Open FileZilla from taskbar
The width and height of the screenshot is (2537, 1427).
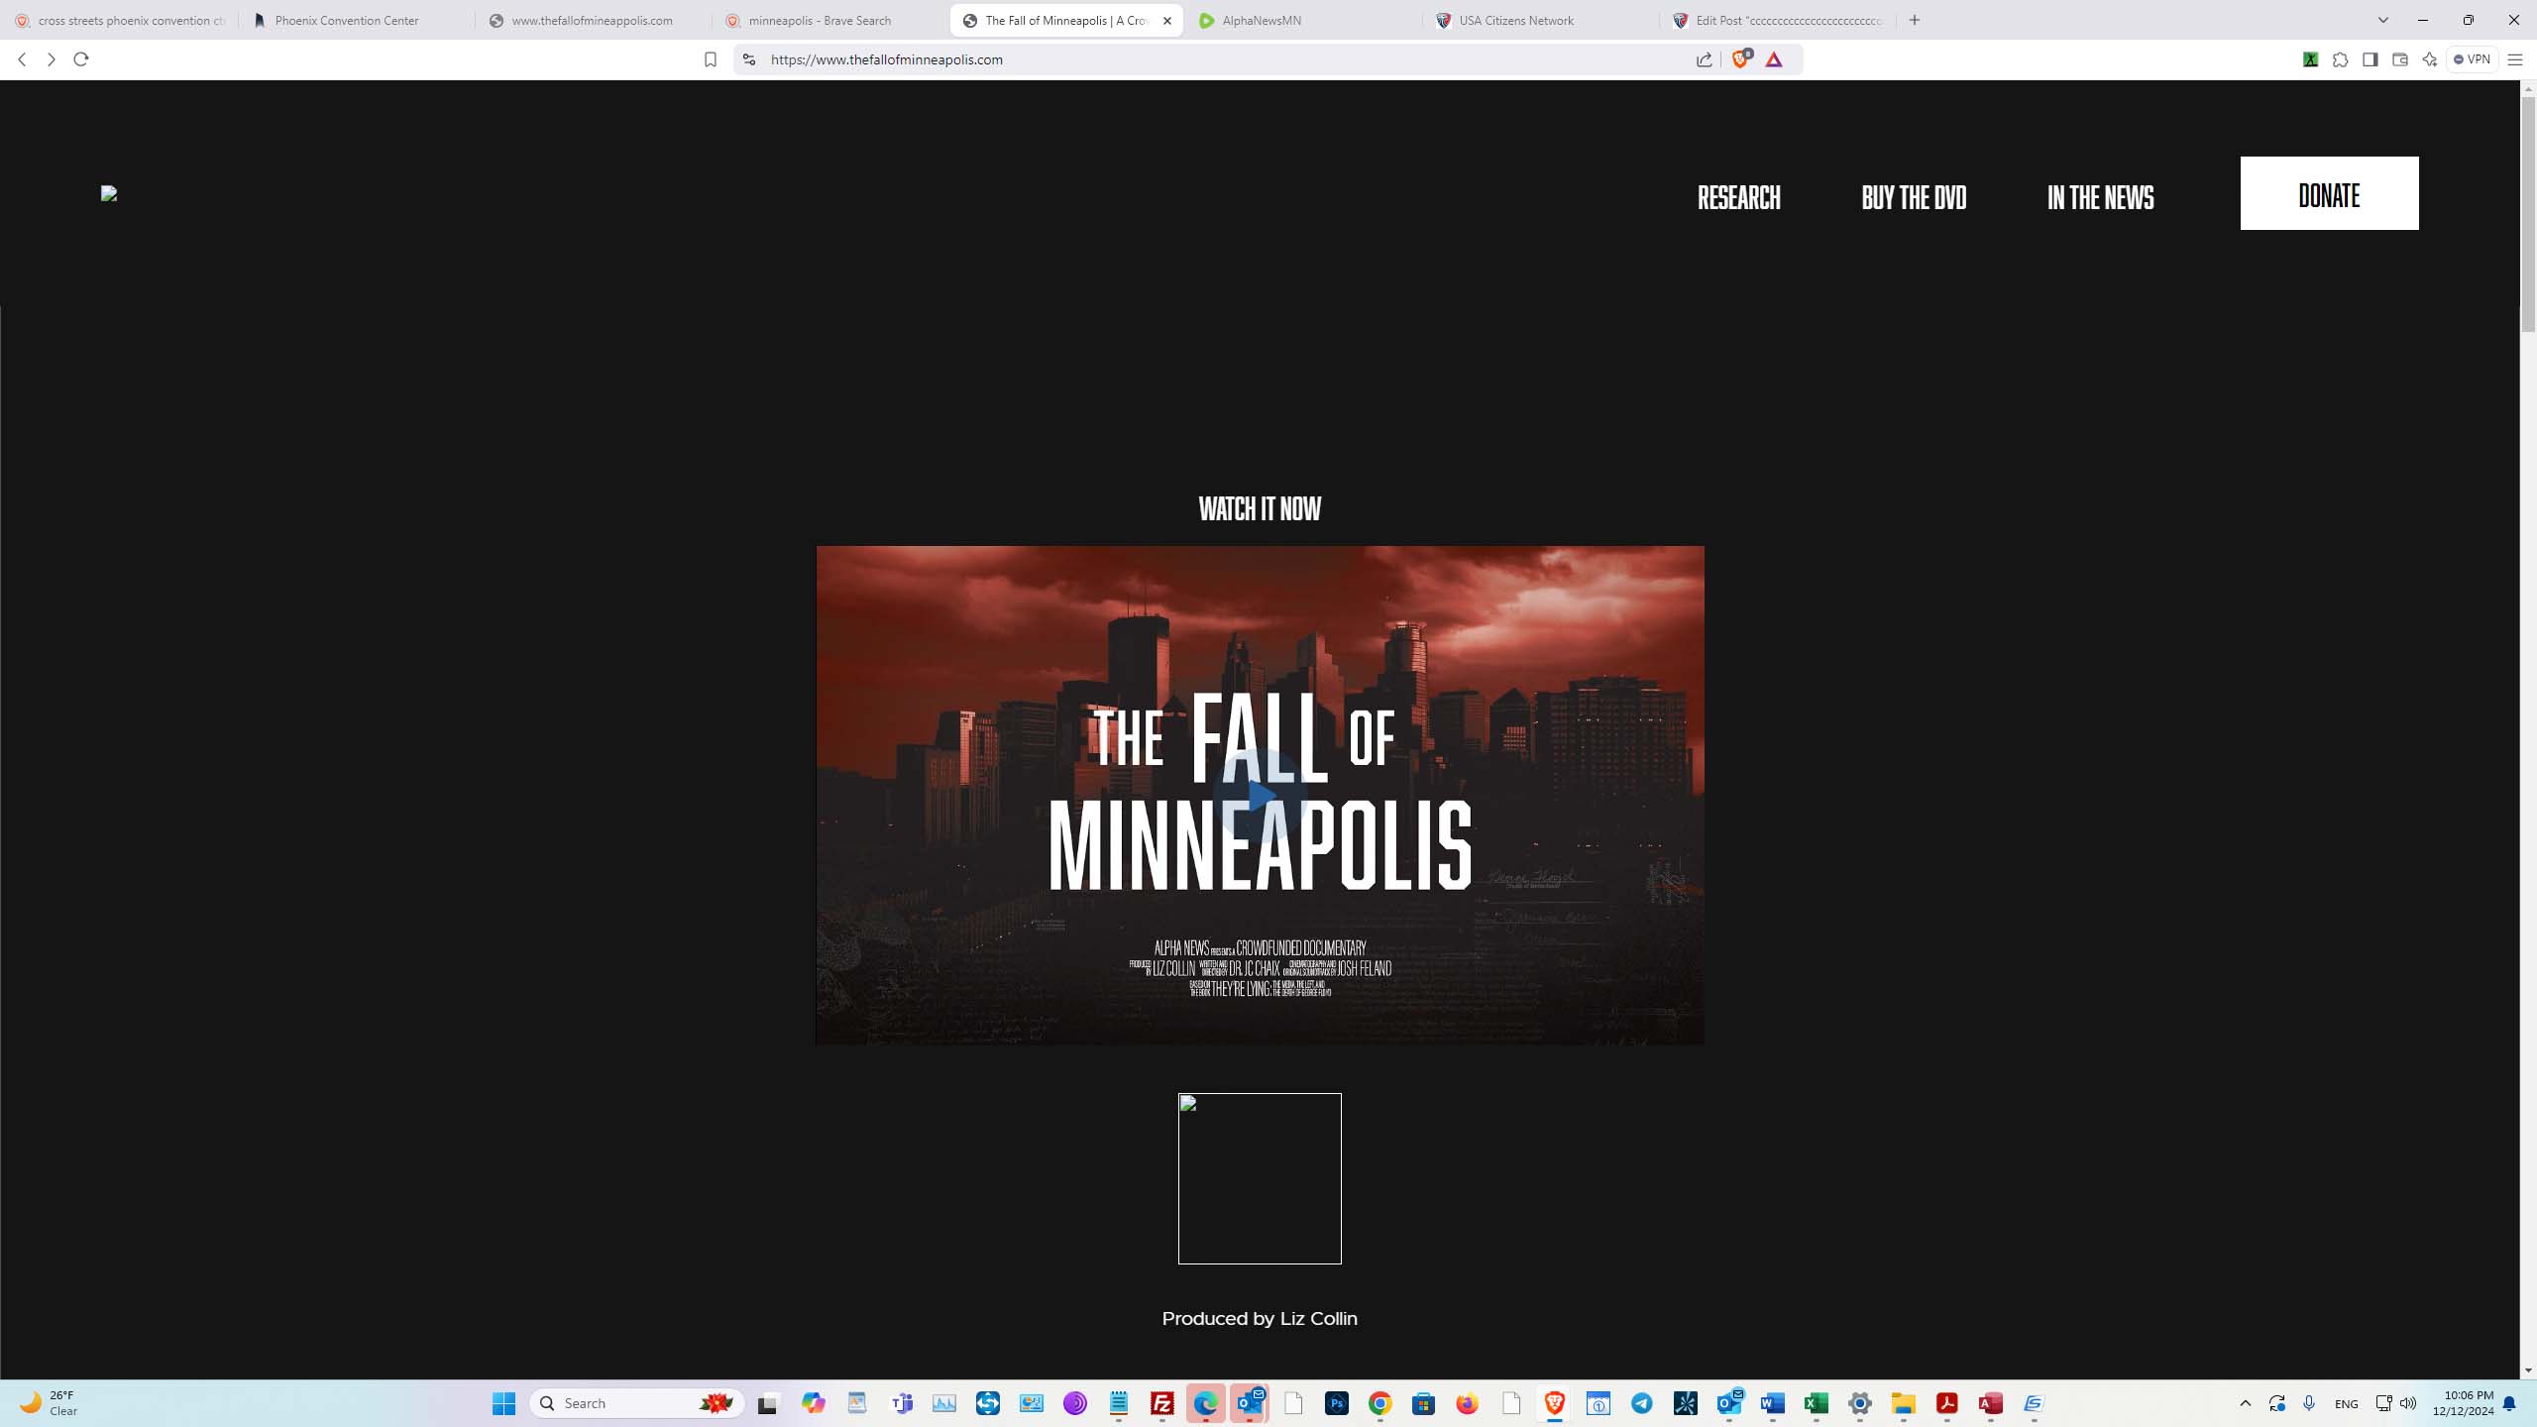(1162, 1403)
